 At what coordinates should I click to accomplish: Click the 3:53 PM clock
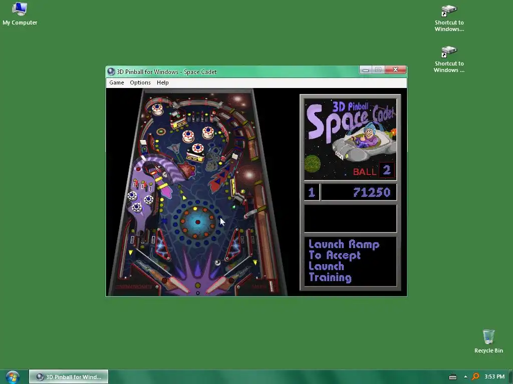[x=494, y=376]
